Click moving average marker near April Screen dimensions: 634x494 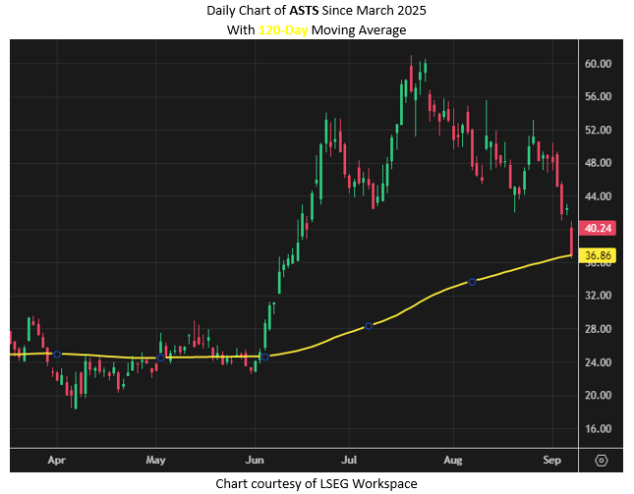tap(57, 355)
